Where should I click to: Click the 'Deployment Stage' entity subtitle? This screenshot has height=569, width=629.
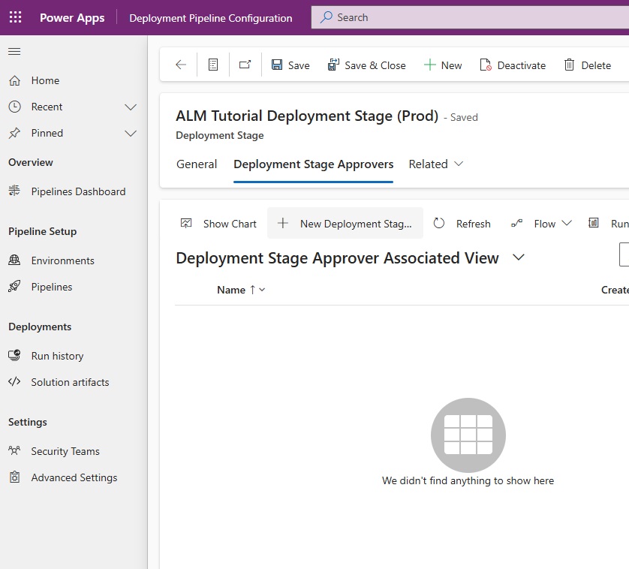pyautogui.click(x=220, y=136)
